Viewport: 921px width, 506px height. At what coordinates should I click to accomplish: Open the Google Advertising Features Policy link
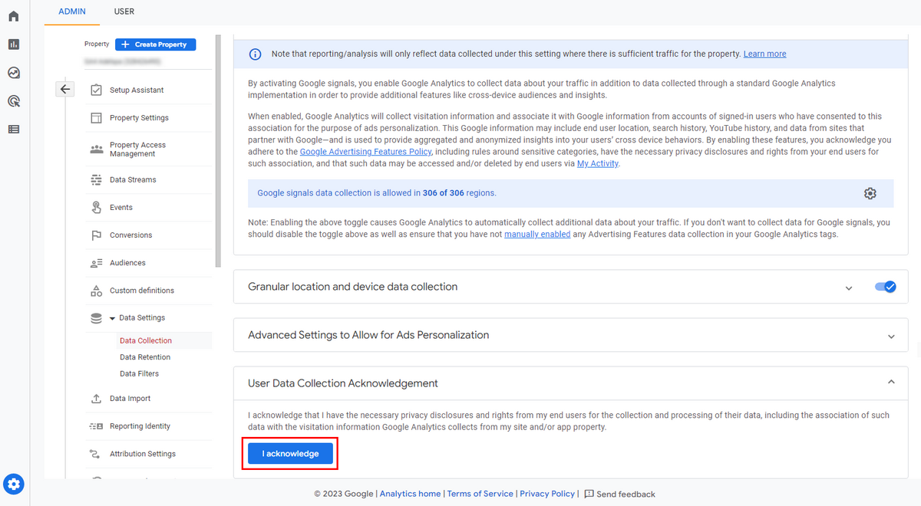click(365, 152)
